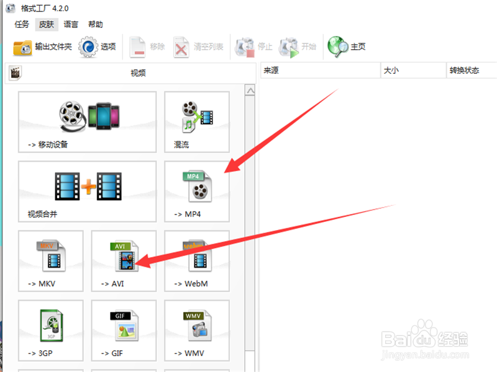497x372 pixels.
Task: Click the 清空列表 clear list icon
Action: (x=181, y=48)
